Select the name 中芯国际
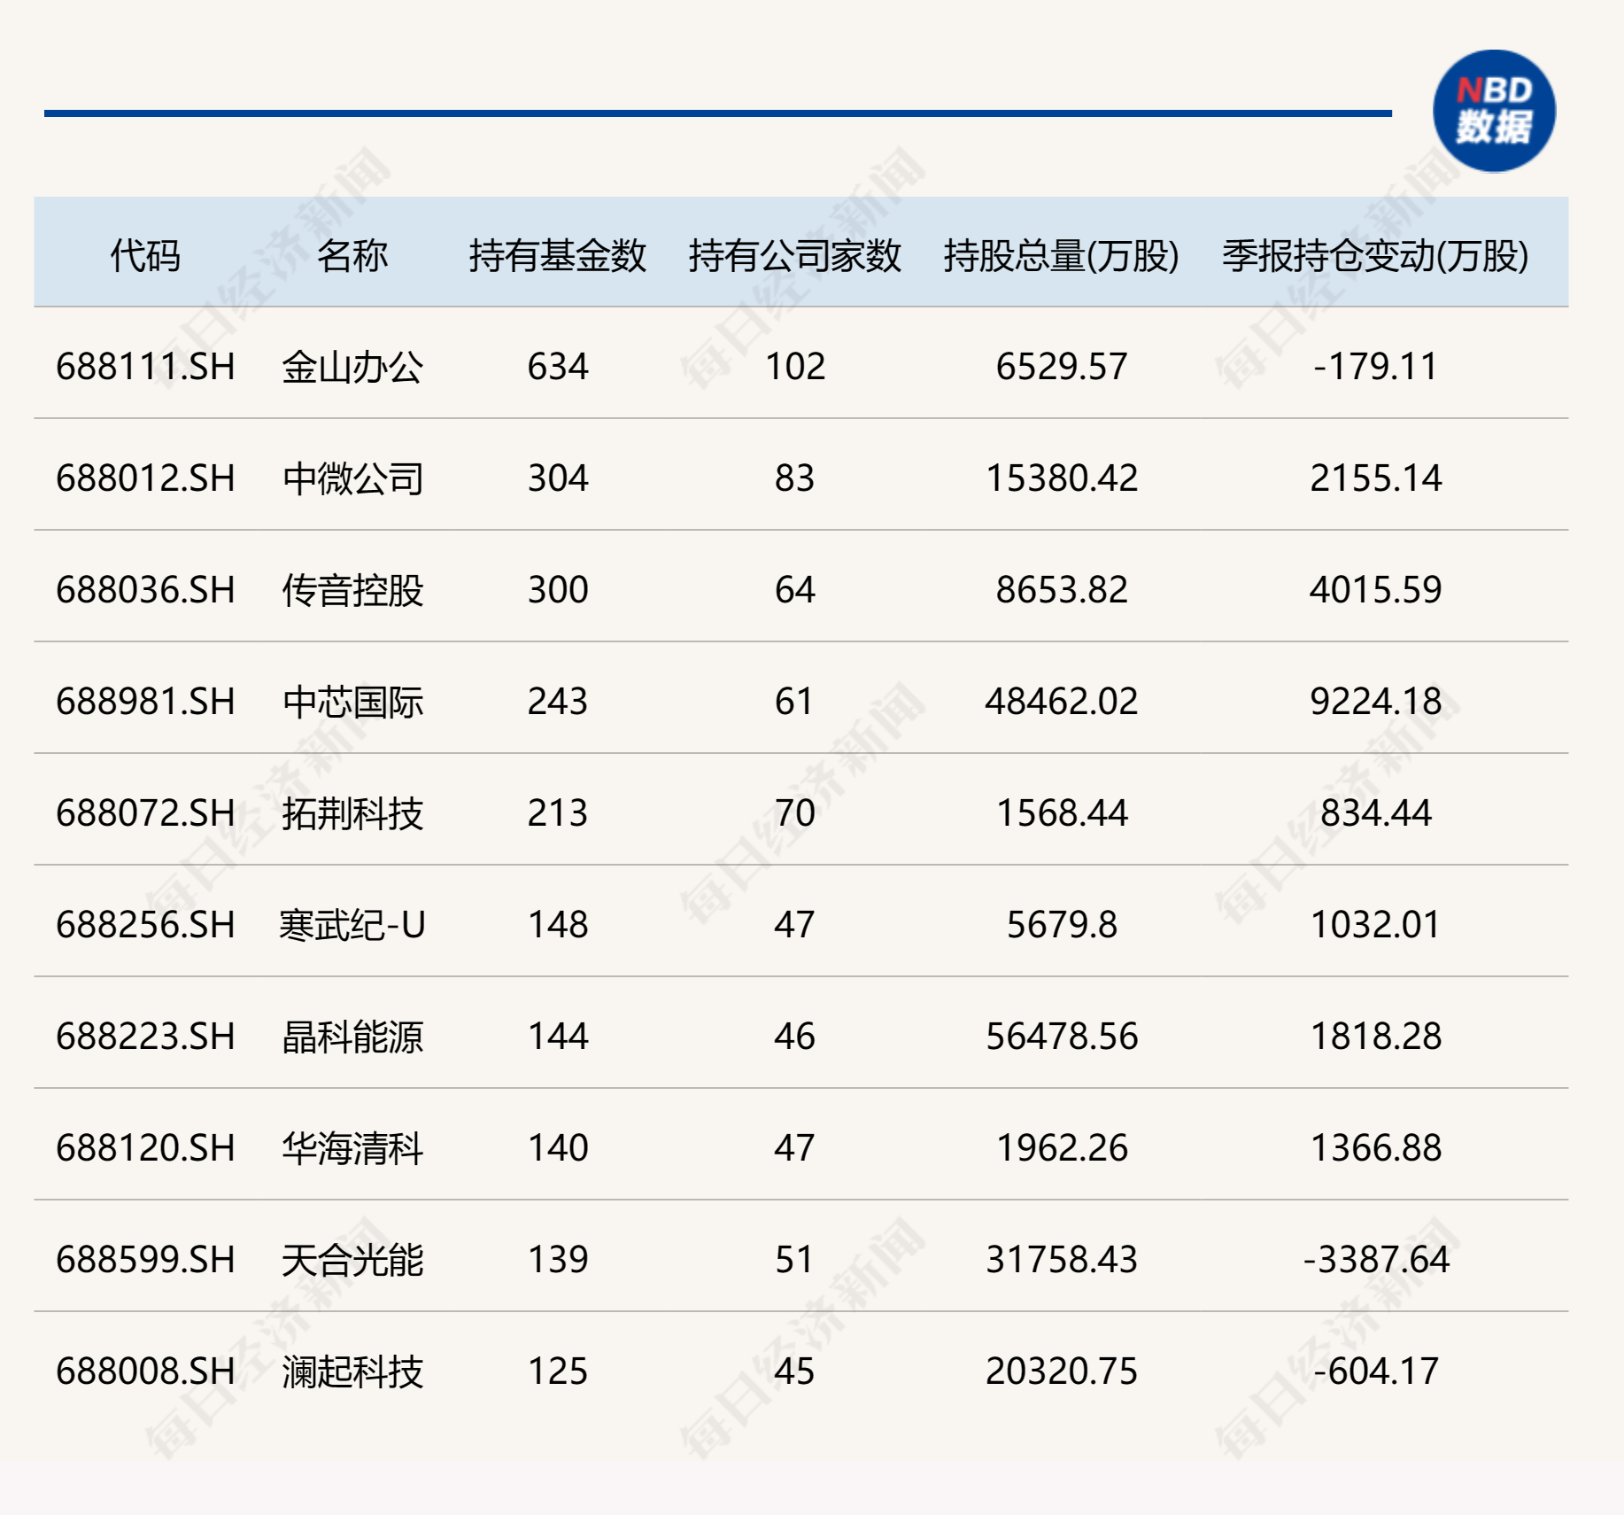The height and width of the screenshot is (1515, 1624). point(352,702)
